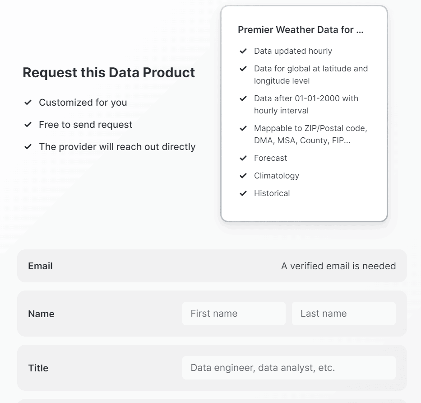Click the checkmark beside Customized for you
The image size is (421, 403).
28,103
